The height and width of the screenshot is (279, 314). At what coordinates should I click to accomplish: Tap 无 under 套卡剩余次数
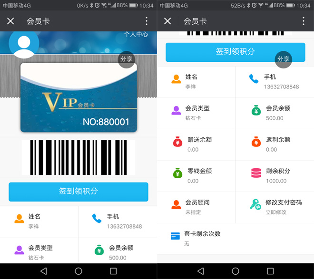click(x=186, y=244)
